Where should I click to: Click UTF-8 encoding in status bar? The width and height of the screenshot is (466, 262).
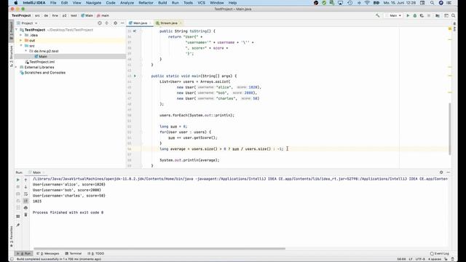tap(420, 259)
